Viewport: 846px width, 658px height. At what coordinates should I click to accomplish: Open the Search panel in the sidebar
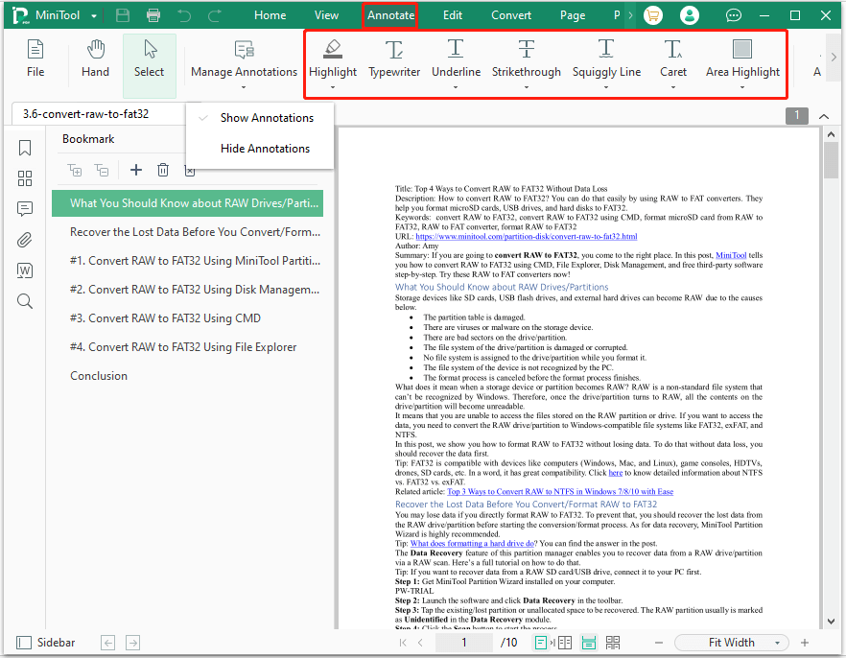tap(24, 299)
